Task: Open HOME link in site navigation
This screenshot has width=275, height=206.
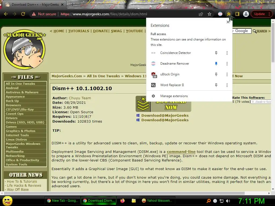Action: tap(59, 31)
